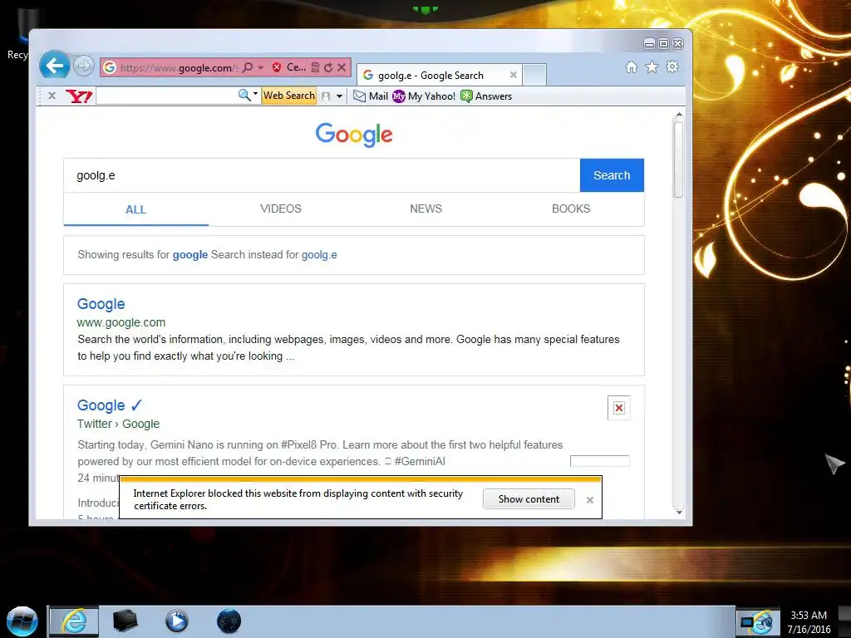The image size is (851, 638).
Task: Select the goolg.e - Google Search tab
Action: click(x=440, y=76)
